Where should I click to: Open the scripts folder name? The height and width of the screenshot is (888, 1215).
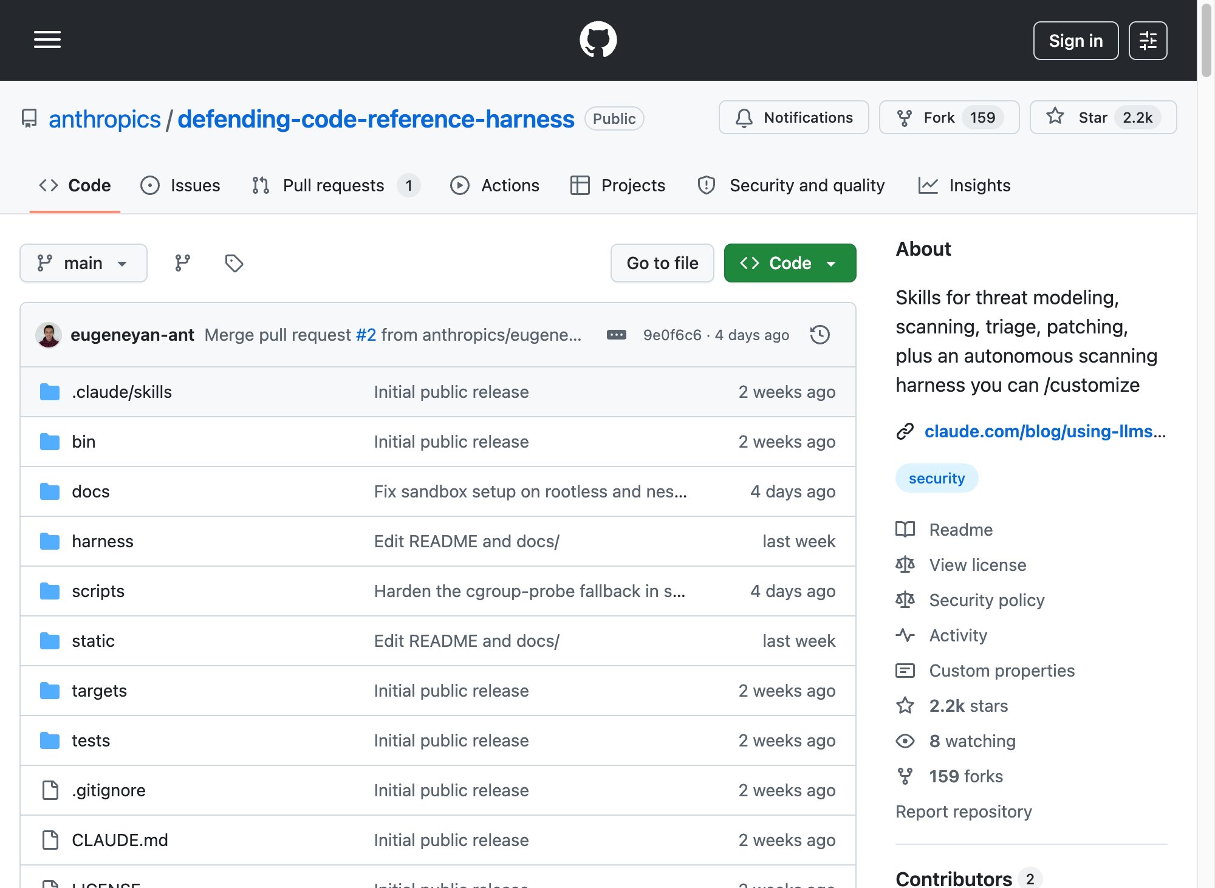[x=98, y=591]
